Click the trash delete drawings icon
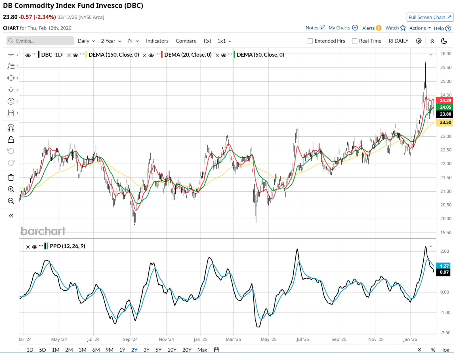 [x=11, y=178]
